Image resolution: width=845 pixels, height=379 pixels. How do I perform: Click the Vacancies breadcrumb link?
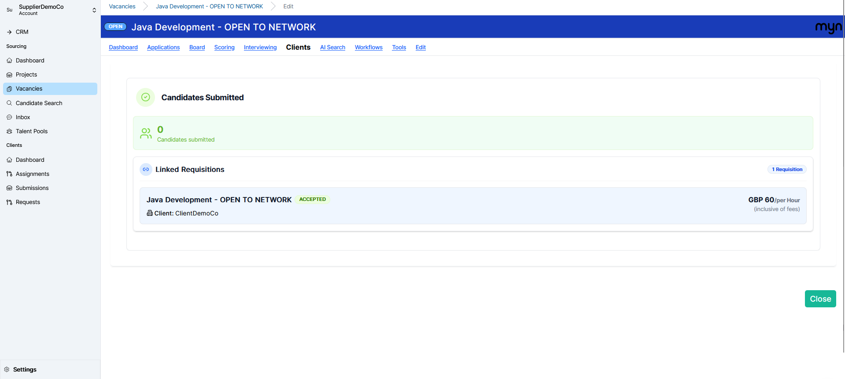(x=122, y=7)
